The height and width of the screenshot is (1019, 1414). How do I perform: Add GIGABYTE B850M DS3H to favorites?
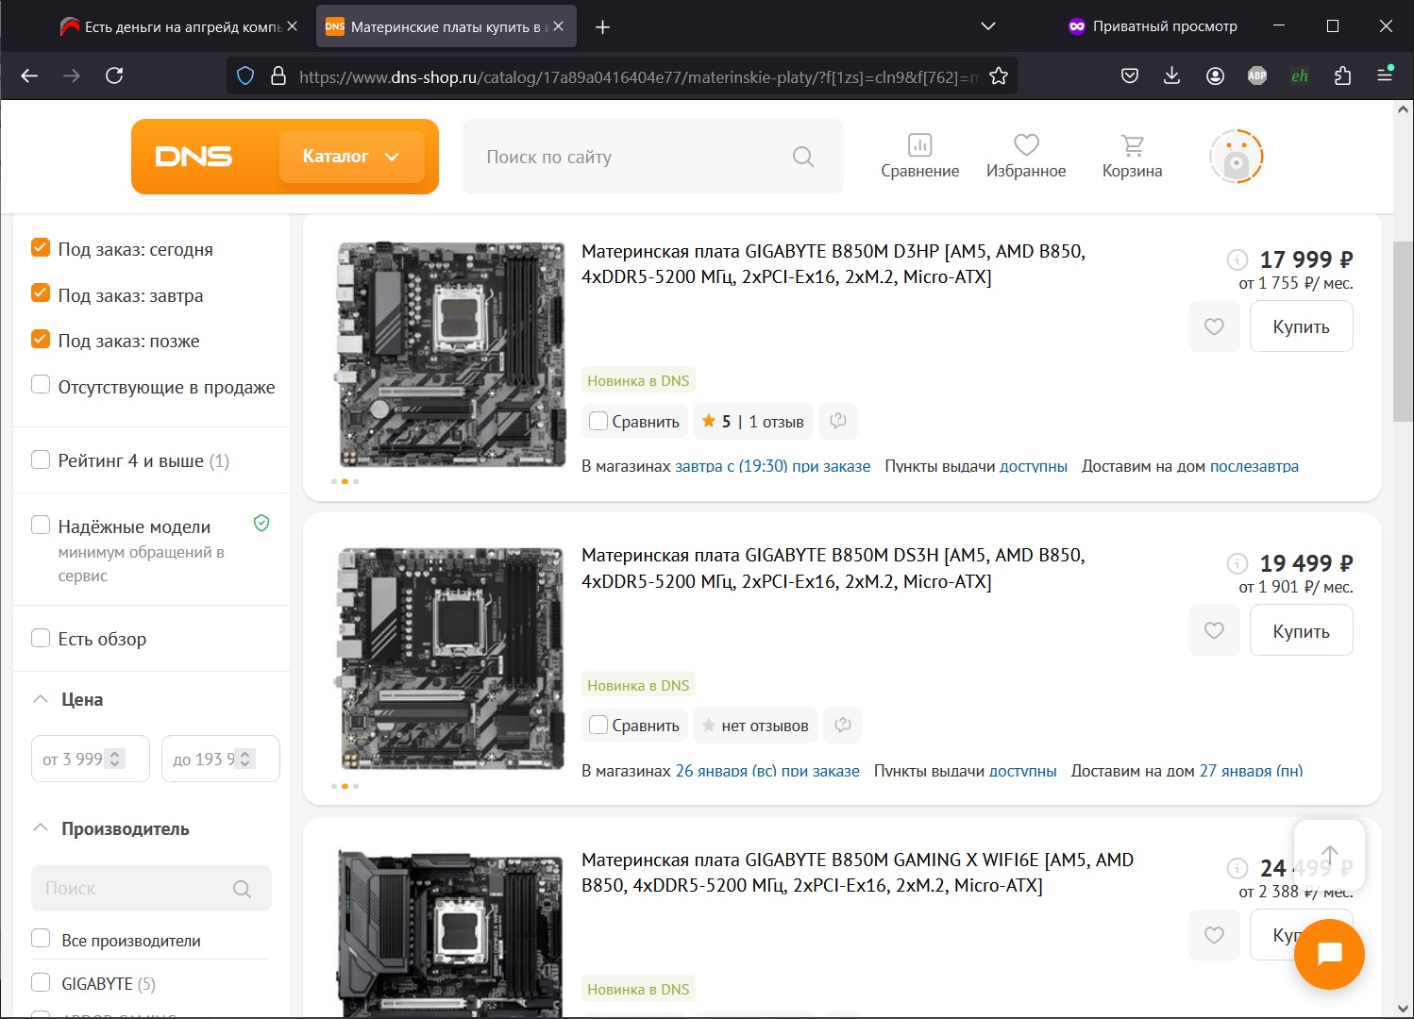click(x=1214, y=630)
